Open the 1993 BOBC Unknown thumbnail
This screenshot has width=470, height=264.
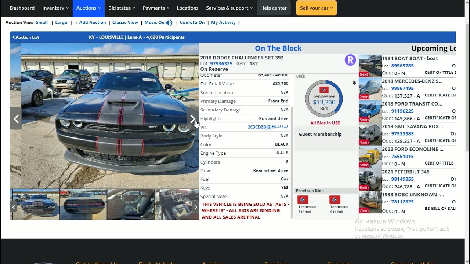370,202
